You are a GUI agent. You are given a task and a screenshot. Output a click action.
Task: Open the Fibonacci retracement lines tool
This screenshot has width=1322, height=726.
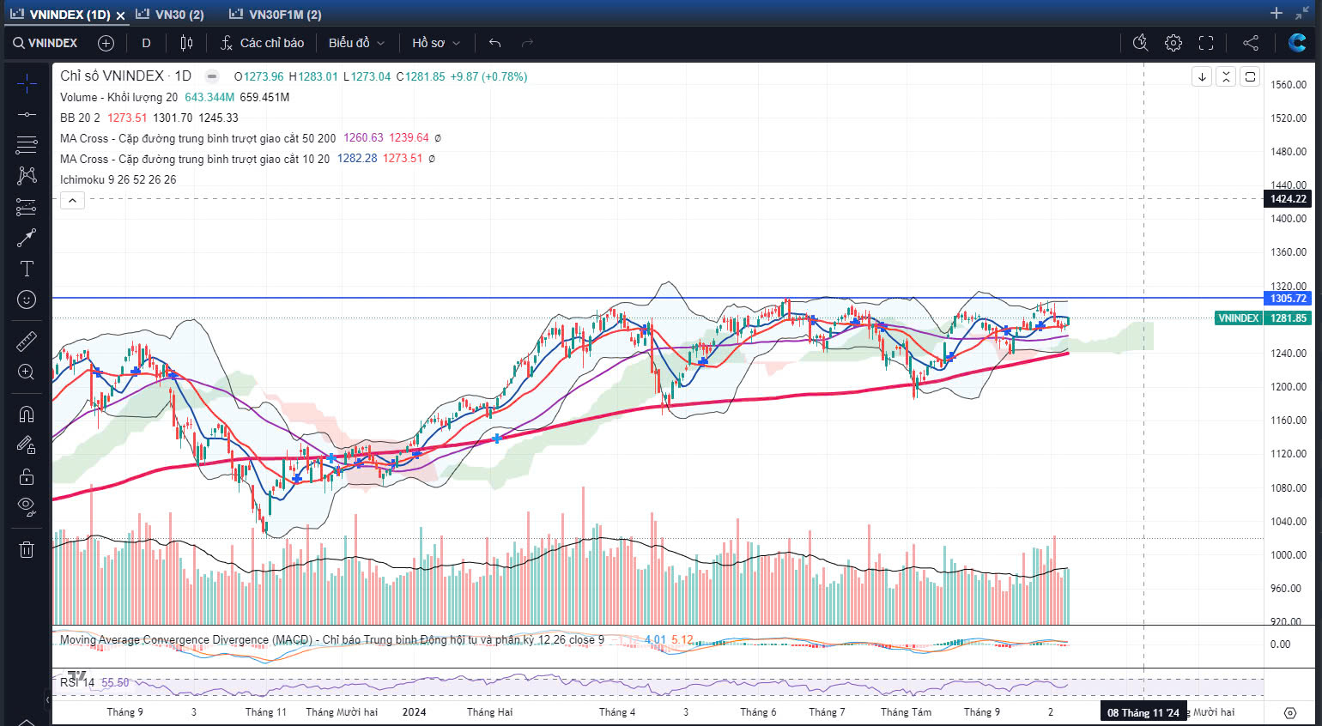27,145
